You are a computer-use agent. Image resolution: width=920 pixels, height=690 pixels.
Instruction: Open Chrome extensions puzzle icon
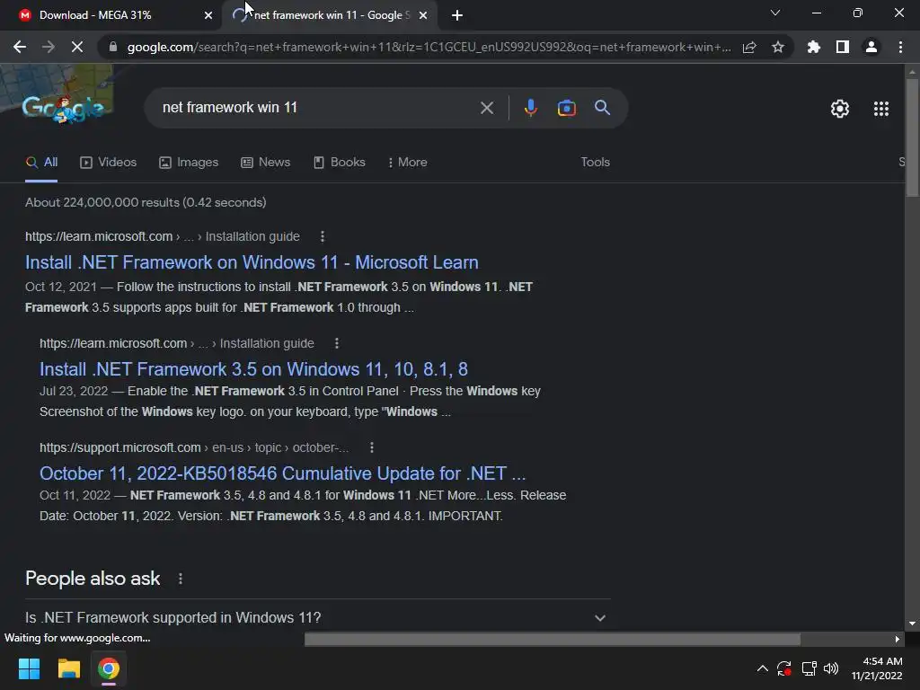click(814, 47)
